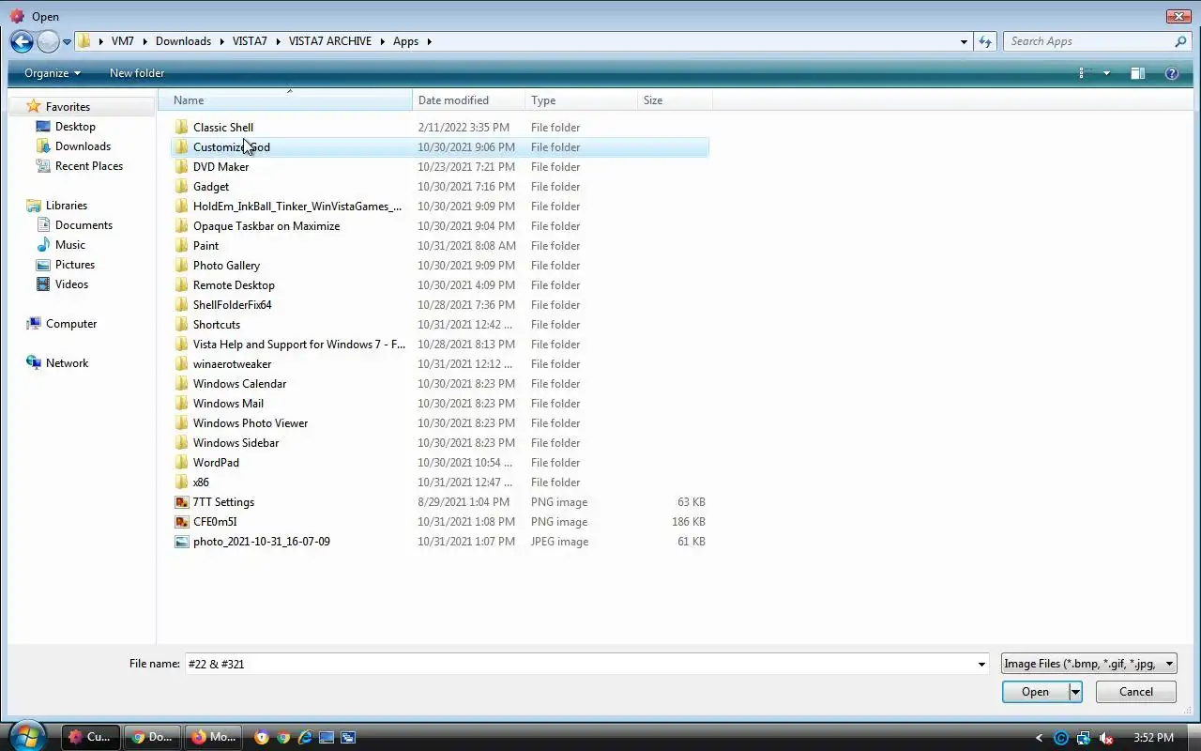Open the Windows Start orb
This screenshot has width=1201, height=751.
26,736
